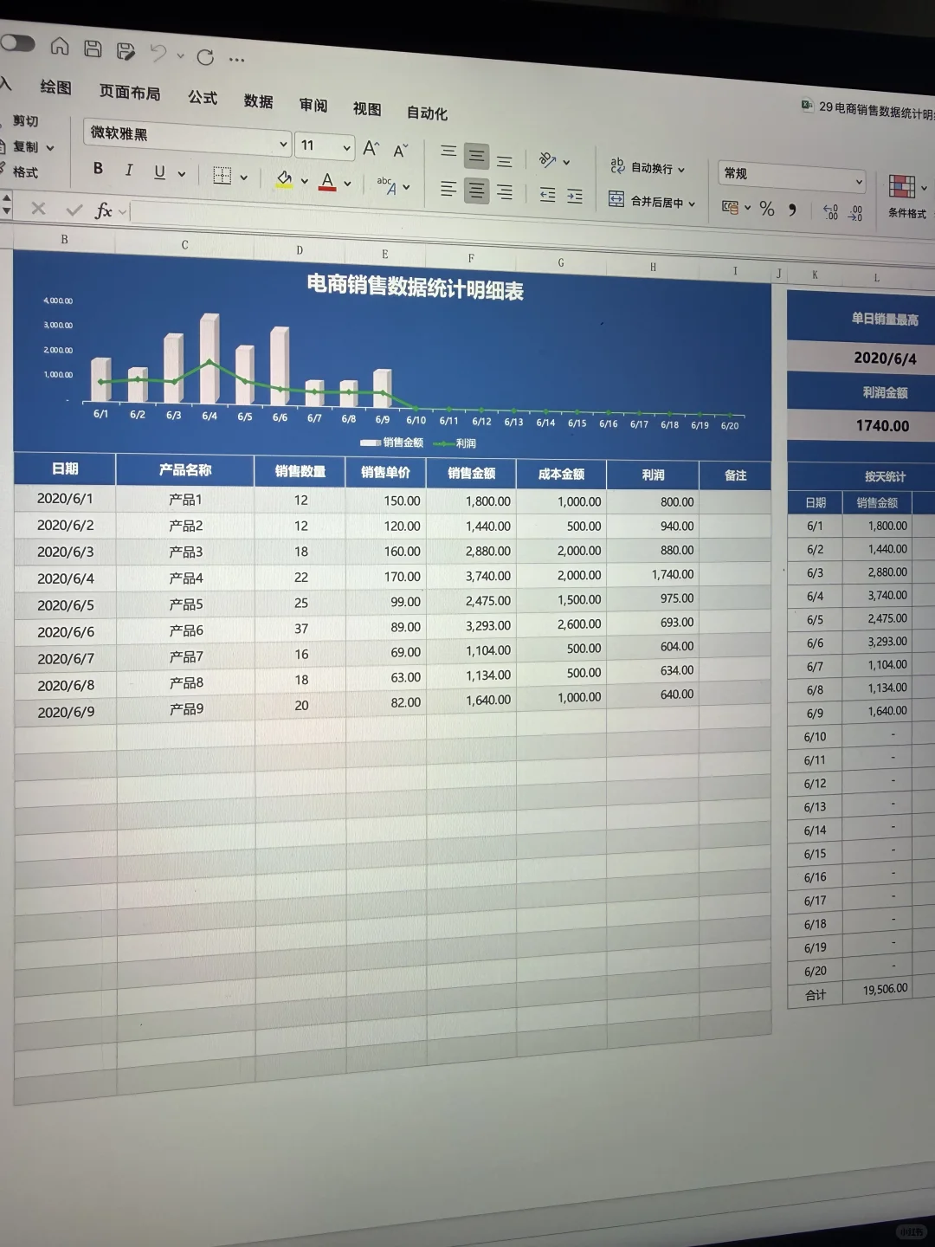Decrease indent icon

[547, 195]
